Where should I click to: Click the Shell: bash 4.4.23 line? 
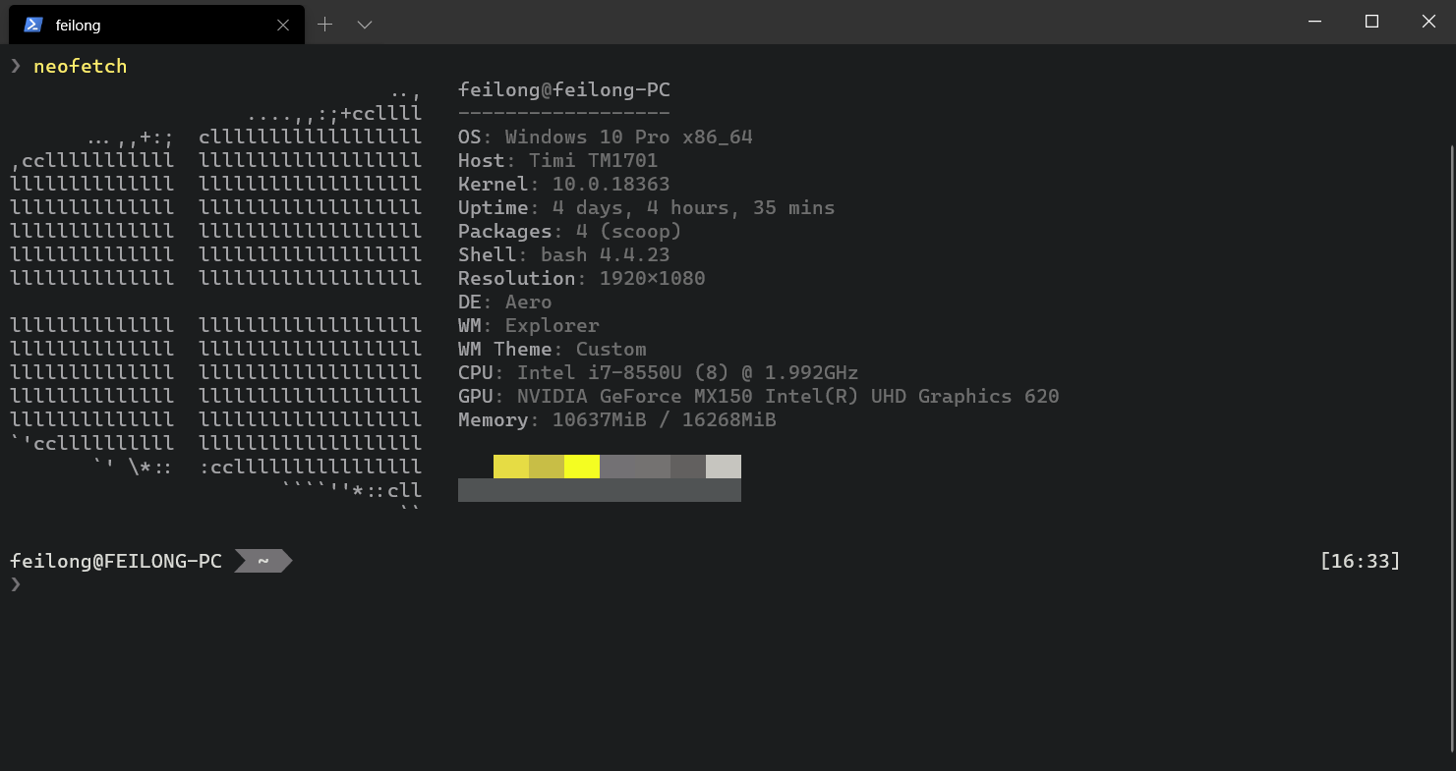pyautogui.click(x=564, y=255)
